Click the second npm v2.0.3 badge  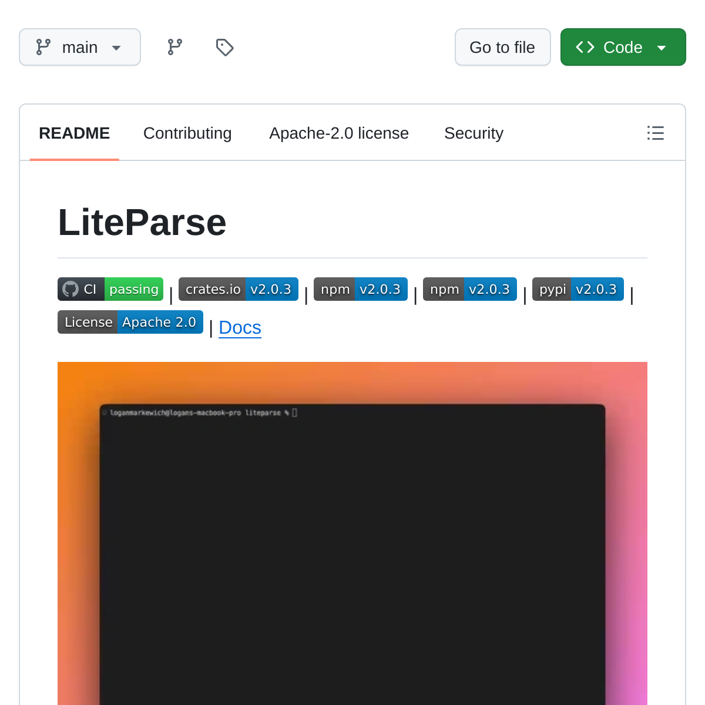tap(470, 289)
